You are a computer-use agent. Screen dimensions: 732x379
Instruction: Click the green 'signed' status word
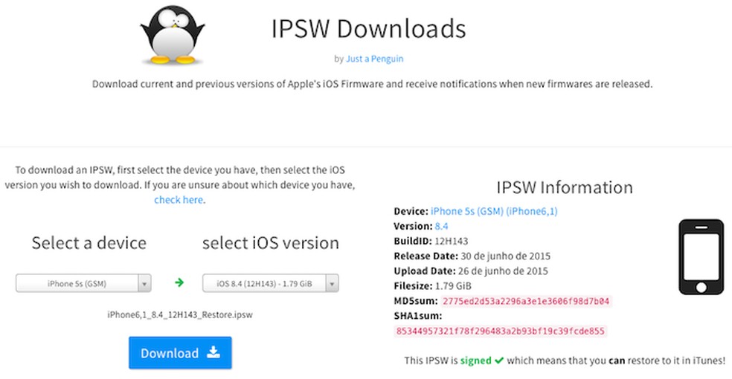click(x=475, y=361)
